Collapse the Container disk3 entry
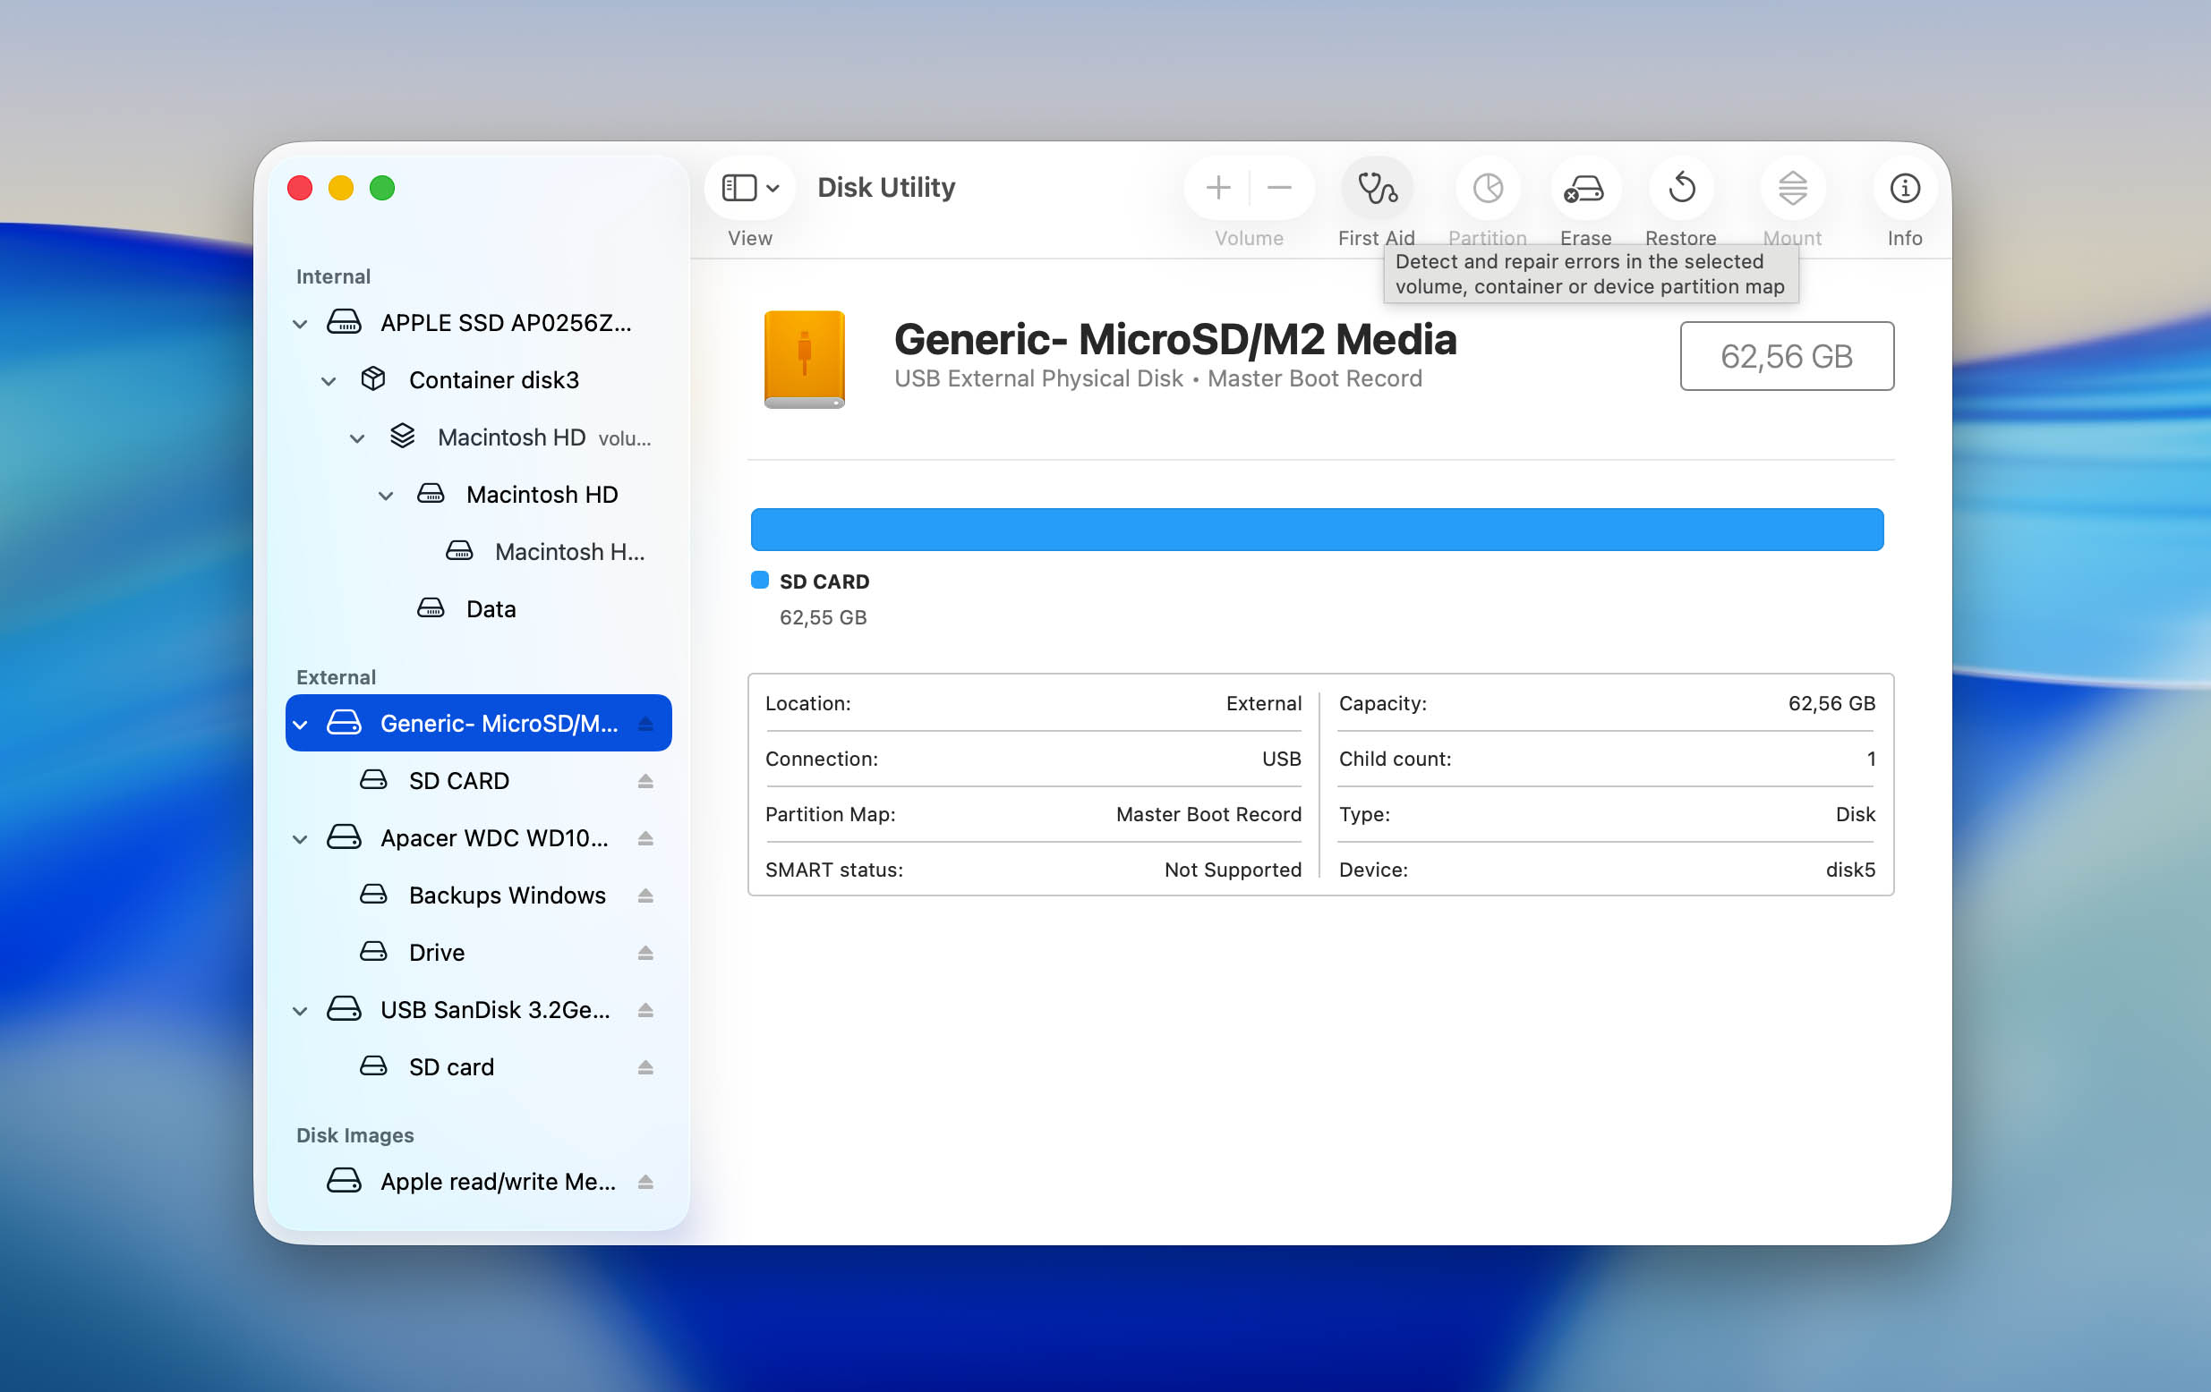2211x1392 pixels. pos(329,381)
